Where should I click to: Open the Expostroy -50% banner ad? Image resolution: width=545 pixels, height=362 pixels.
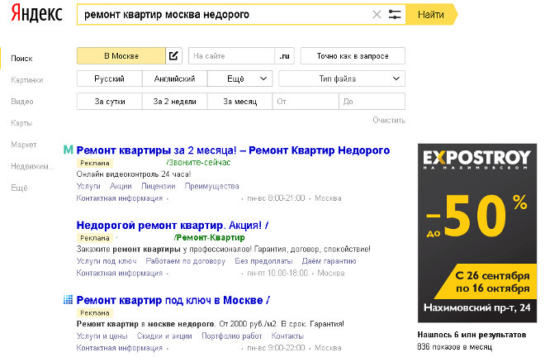477,233
